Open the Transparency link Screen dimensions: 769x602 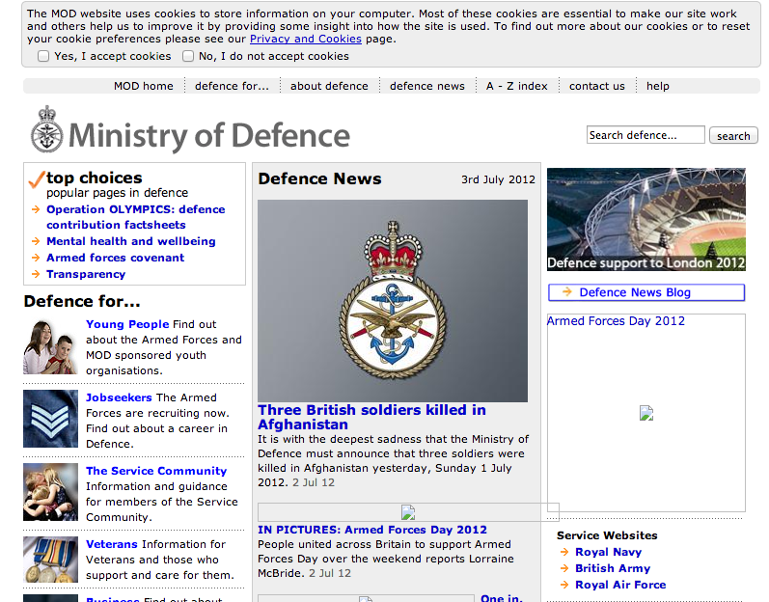click(86, 274)
